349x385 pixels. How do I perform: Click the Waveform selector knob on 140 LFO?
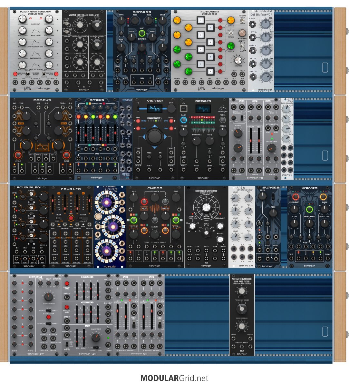96,338
